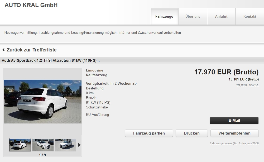The width and height of the screenshot is (264, 162).
Task: Switch to the Über uns tab
Action: 193,16
